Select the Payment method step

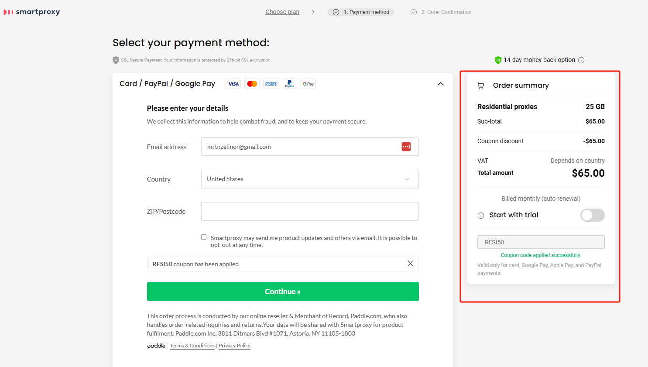click(x=361, y=12)
